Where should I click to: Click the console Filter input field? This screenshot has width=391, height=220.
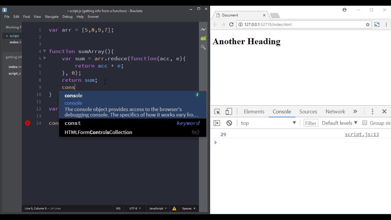[x=311, y=123]
